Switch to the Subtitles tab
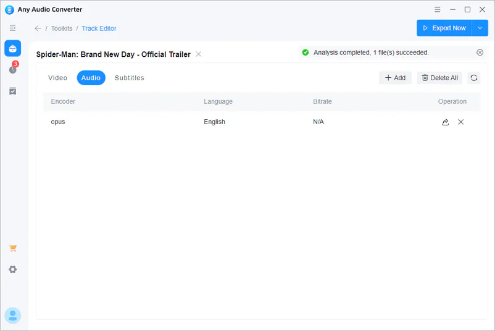Screen dimensions: 495x331 [x=130, y=78]
